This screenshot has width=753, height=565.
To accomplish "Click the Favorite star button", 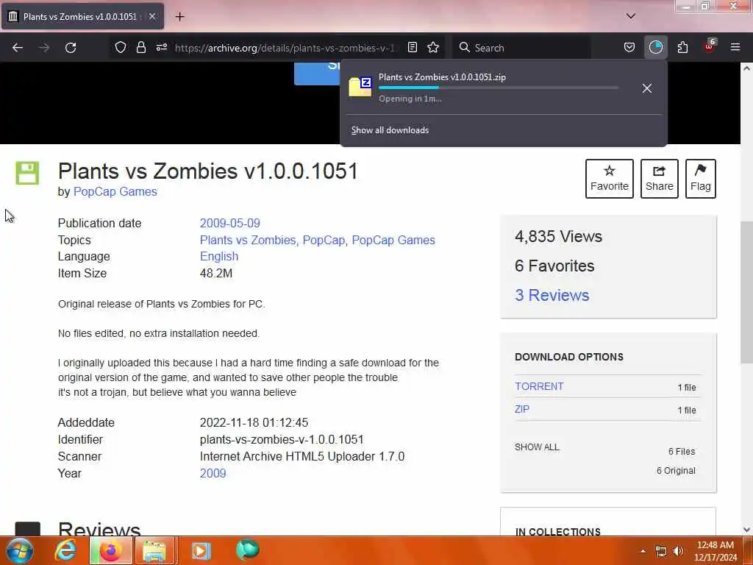I will point(609,178).
